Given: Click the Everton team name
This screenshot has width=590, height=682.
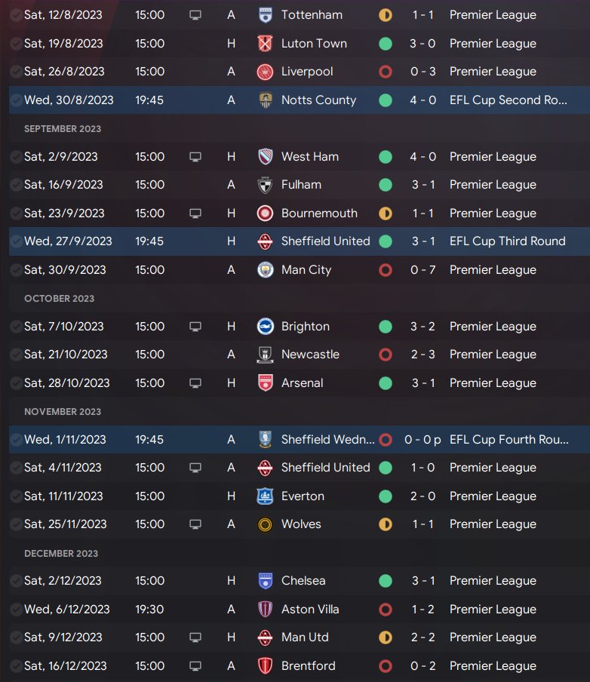Looking at the screenshot, I should 303,496.
